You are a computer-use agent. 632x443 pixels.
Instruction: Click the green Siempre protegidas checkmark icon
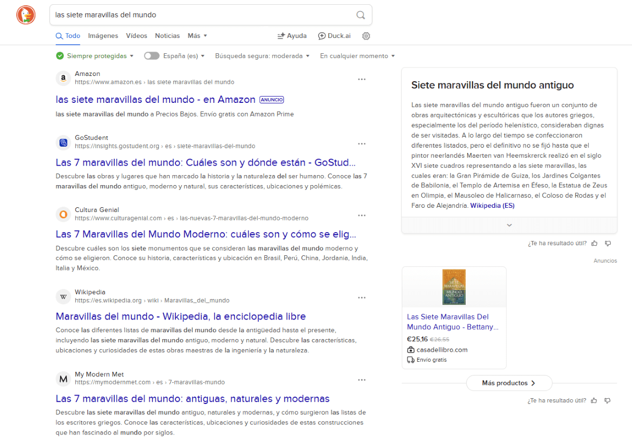pyautogui.click(x=60, y=56)
